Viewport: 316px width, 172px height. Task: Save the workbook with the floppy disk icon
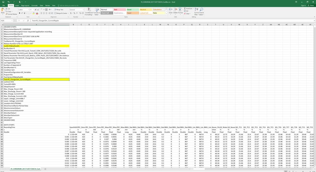coord(3,2)
